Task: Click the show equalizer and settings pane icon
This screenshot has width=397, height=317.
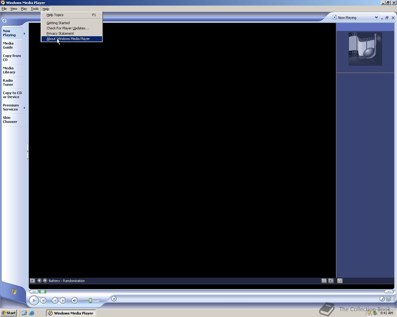Action: 324,280
